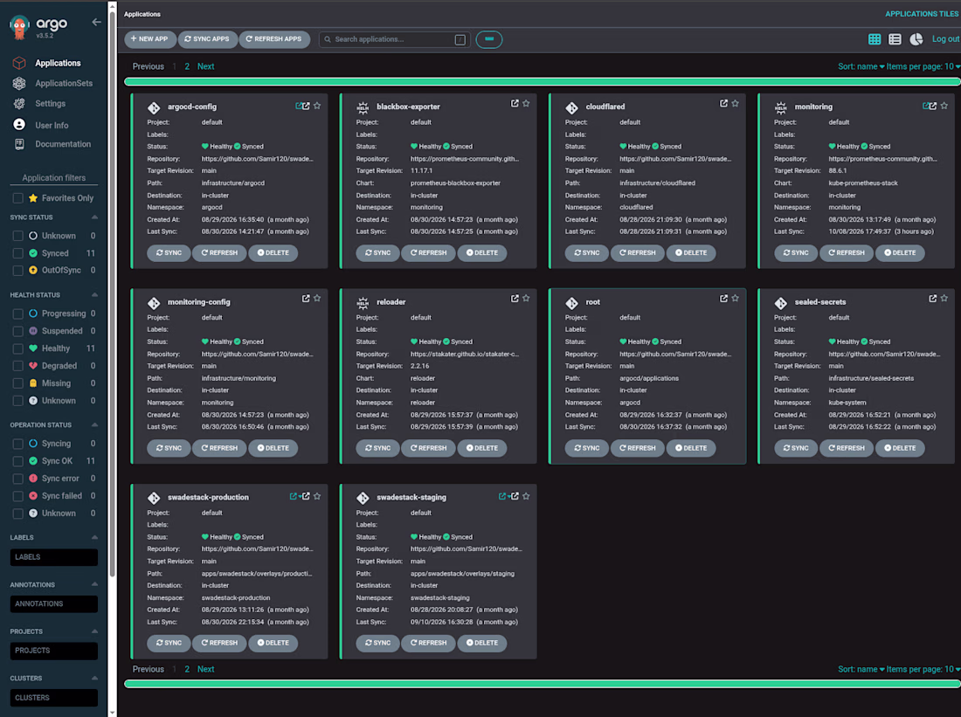Open root application external link
The image size is (961, 717).
point(724,299)
